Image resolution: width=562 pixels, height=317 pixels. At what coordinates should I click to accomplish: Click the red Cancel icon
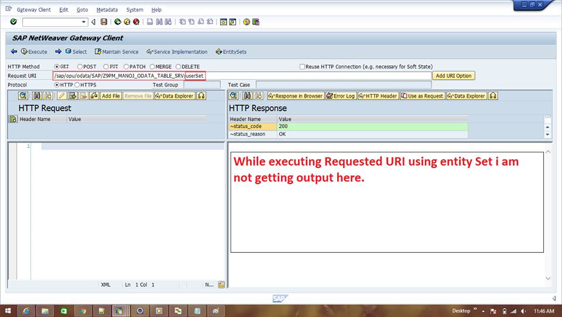(136, 22)
